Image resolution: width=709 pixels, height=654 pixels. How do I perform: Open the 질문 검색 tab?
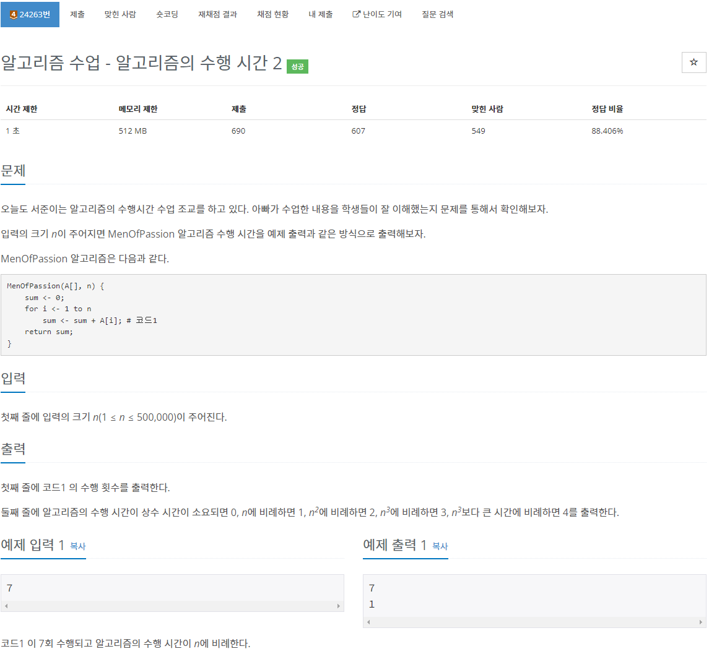point(437,14)
